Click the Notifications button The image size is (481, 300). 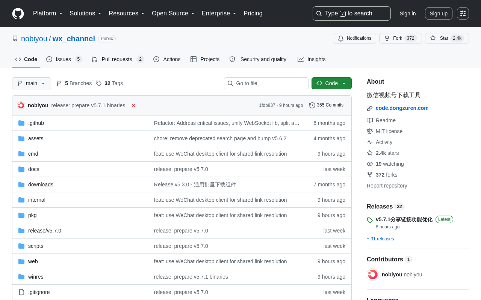[354, 38]
